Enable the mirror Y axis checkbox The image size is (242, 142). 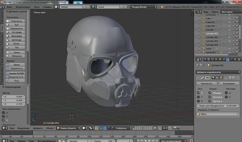click(198, 97)
